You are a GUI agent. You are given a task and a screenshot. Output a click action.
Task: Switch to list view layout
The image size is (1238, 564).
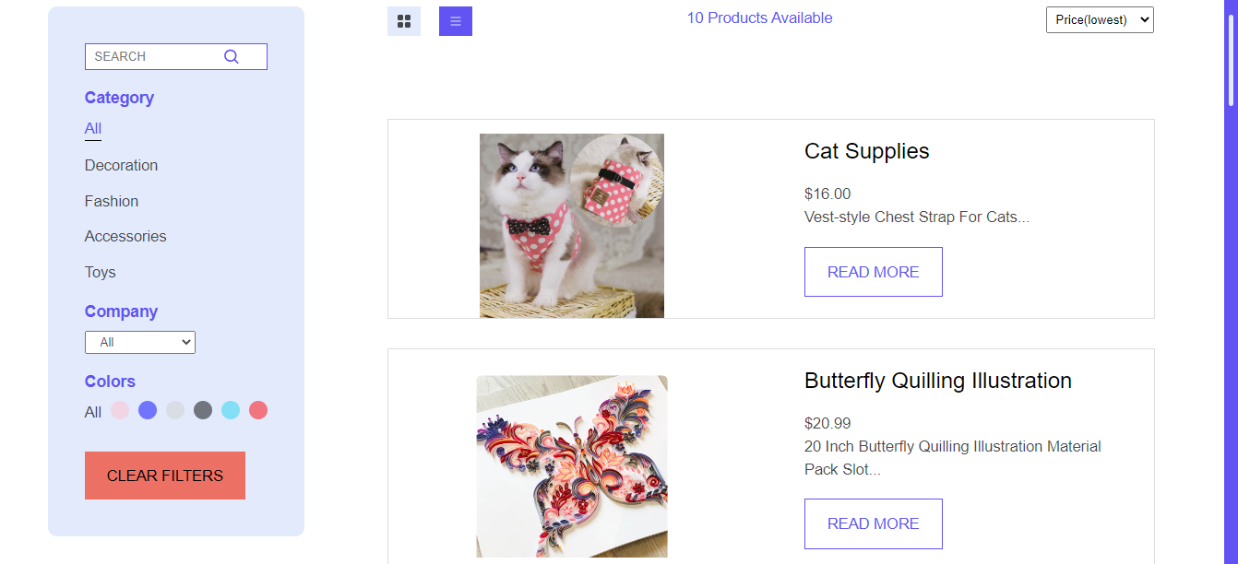click(x=456, y=21)
